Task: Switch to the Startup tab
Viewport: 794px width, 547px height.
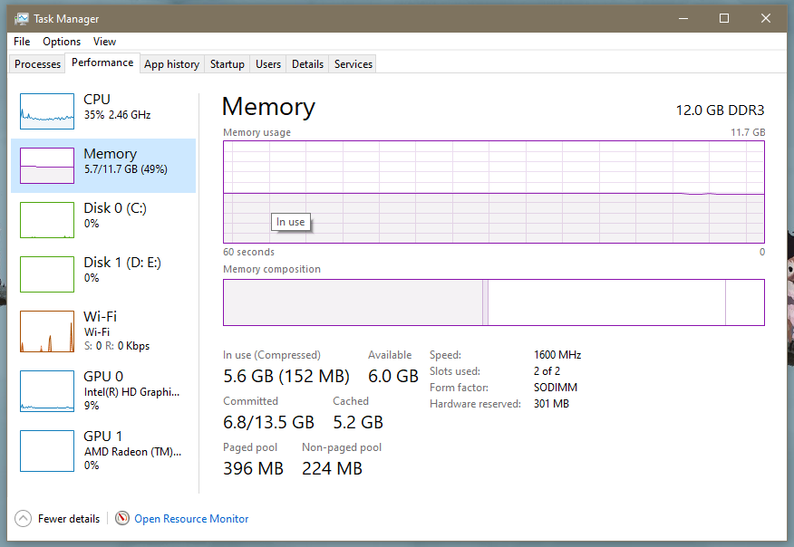Action: coord(227,63)
